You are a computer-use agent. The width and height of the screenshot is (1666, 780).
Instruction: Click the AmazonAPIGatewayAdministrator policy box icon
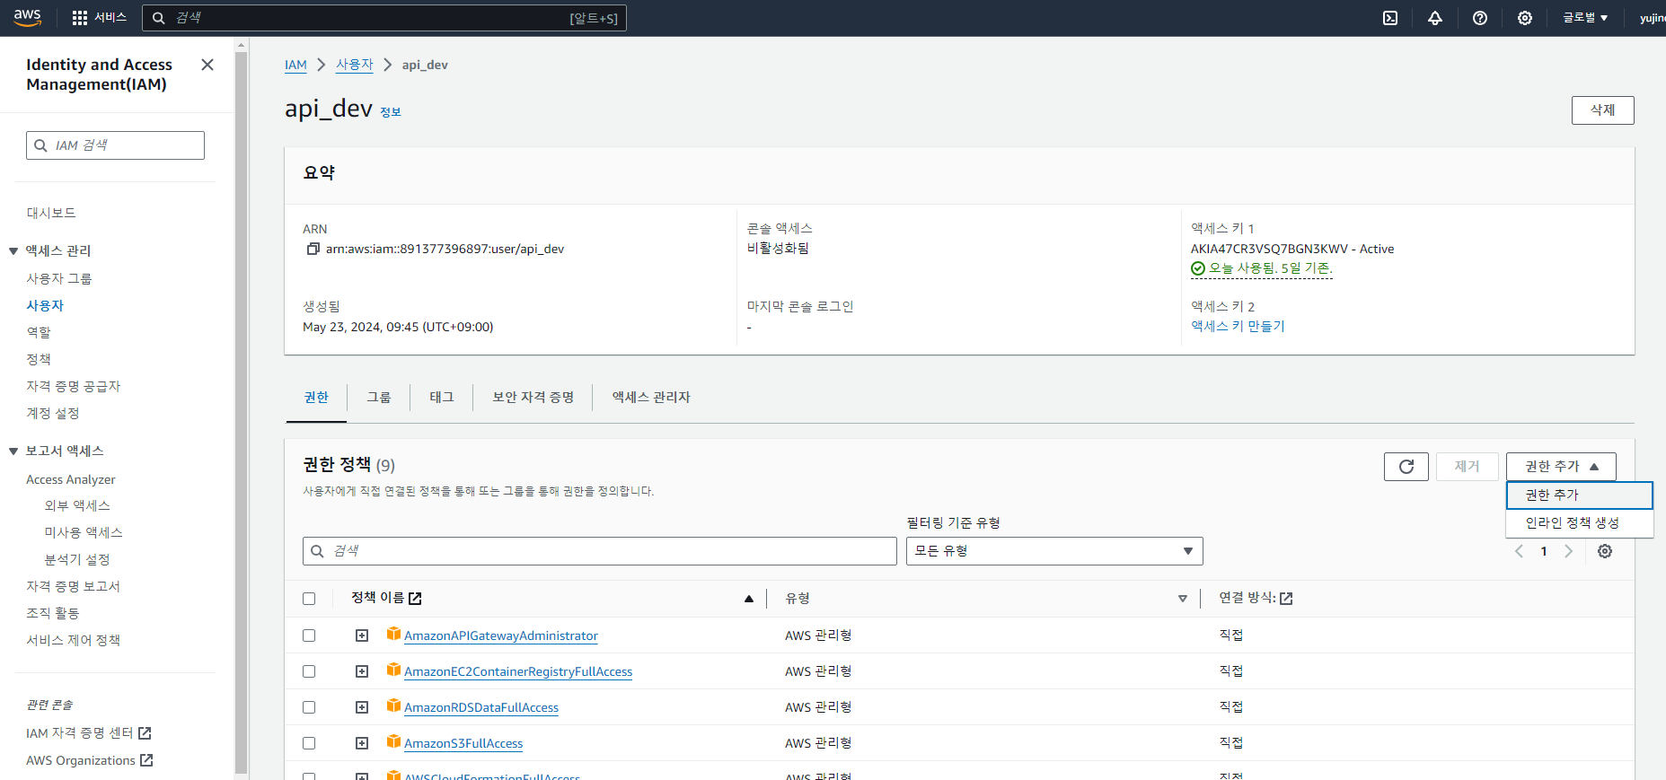(x=393, y=634)
